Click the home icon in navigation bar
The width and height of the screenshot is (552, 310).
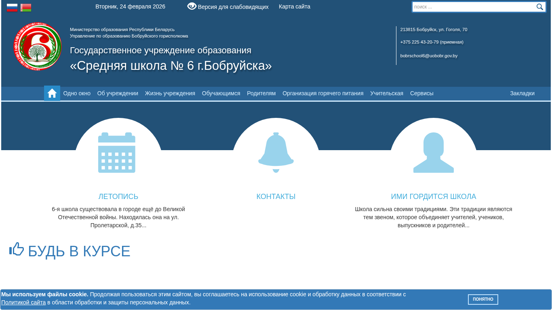pyautogui.click(x=52, y=93)
